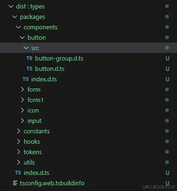Expand the icon folder chevron

coord(22,110)
